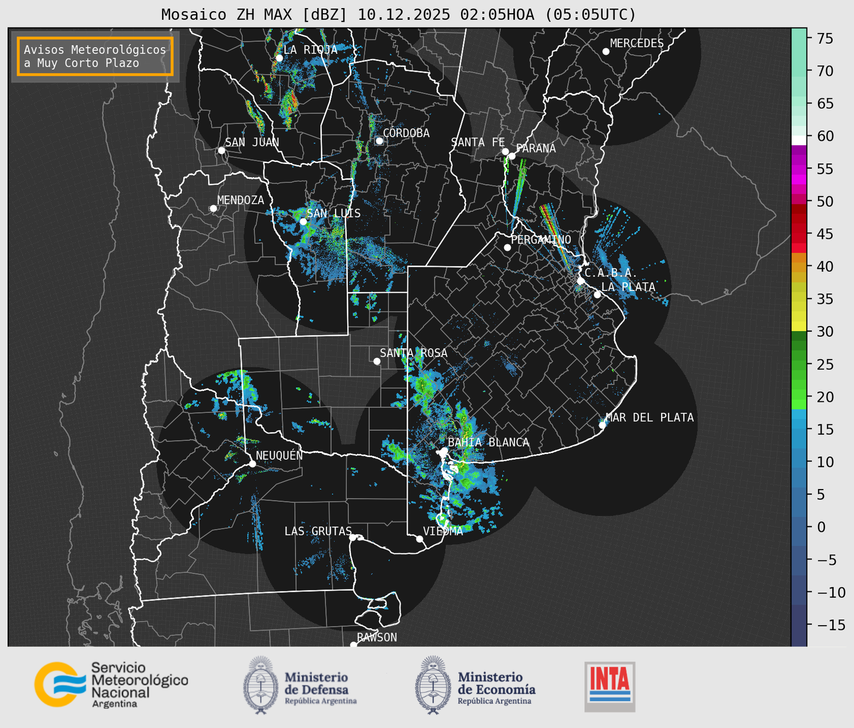The height and width of the screenshot is (728, 854).
Task: Click the CÓRDOBA city marker dot
Action: tap(379, 141)
